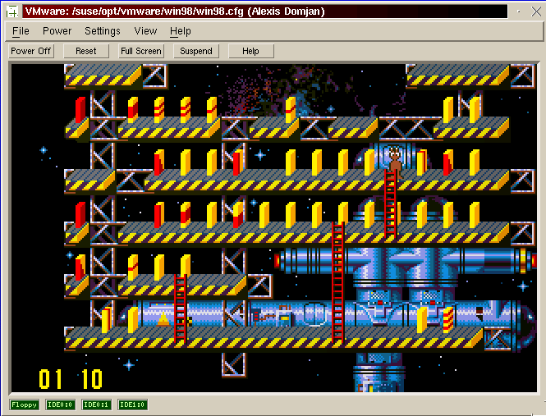
Task: Click the IDE0:1 device indicator
Action: pos(96,405)
